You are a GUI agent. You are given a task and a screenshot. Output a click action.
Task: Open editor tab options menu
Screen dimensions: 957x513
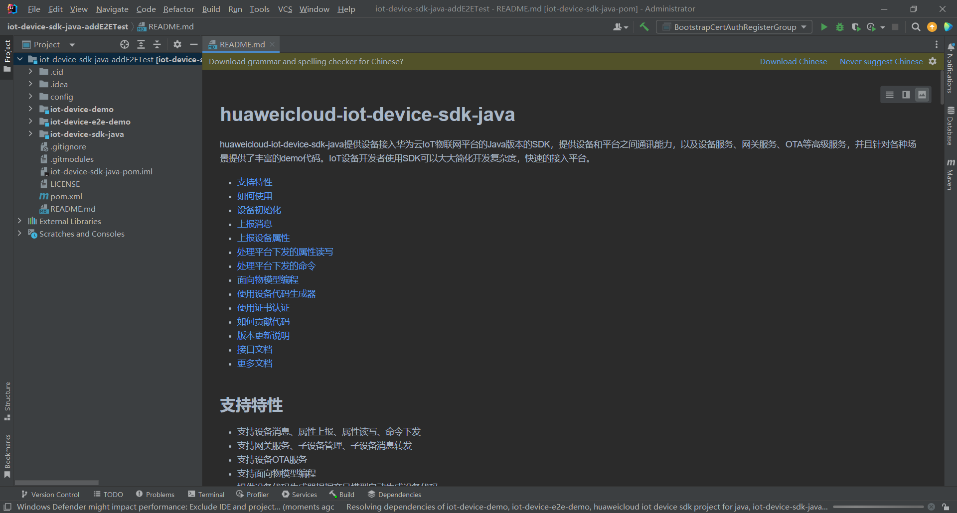[x=937, y=44]
